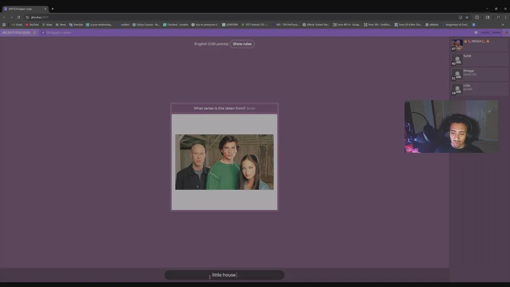Open the Translate bookmark
Image resolution: width=510 pixels, height=287 pixels.
(x=76, y=25)
